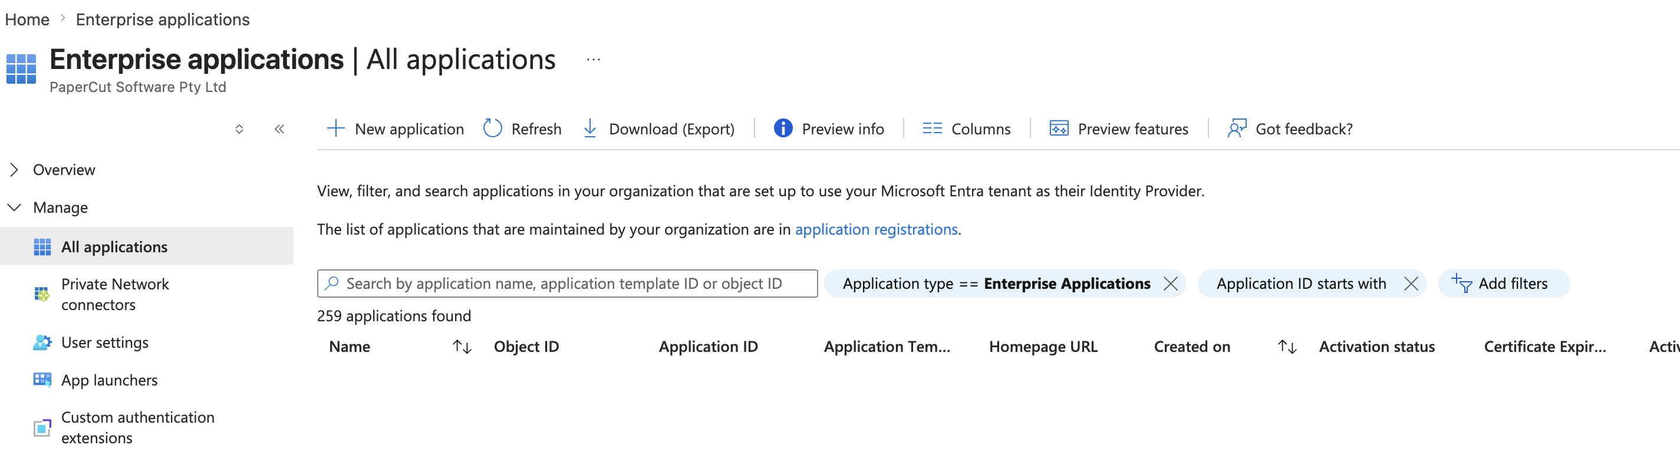Click the Name column header
The image size is (1680, 458).
coord(350,347)
